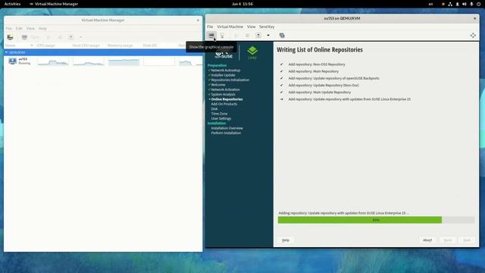Open the Send Key menu
The image size is (485, 273).
point(267,27)
